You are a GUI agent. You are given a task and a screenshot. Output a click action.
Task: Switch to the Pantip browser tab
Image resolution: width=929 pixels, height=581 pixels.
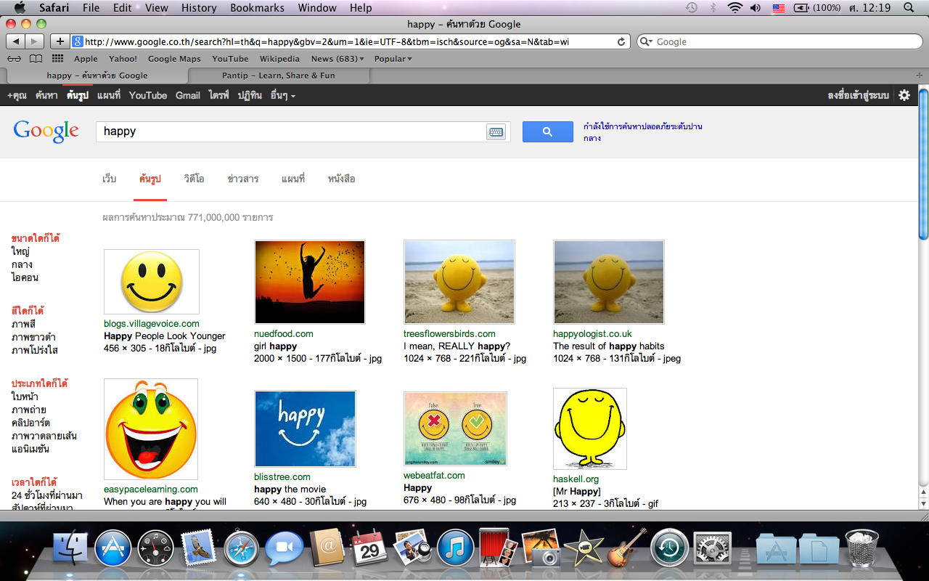(x=279, y=76)
